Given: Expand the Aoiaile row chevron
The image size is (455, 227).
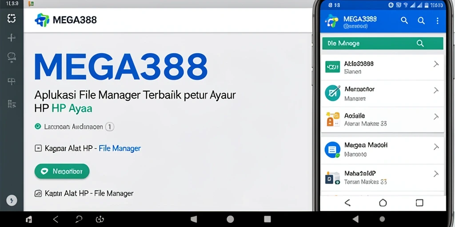Looking at the screenshot, I should (436, 117).
